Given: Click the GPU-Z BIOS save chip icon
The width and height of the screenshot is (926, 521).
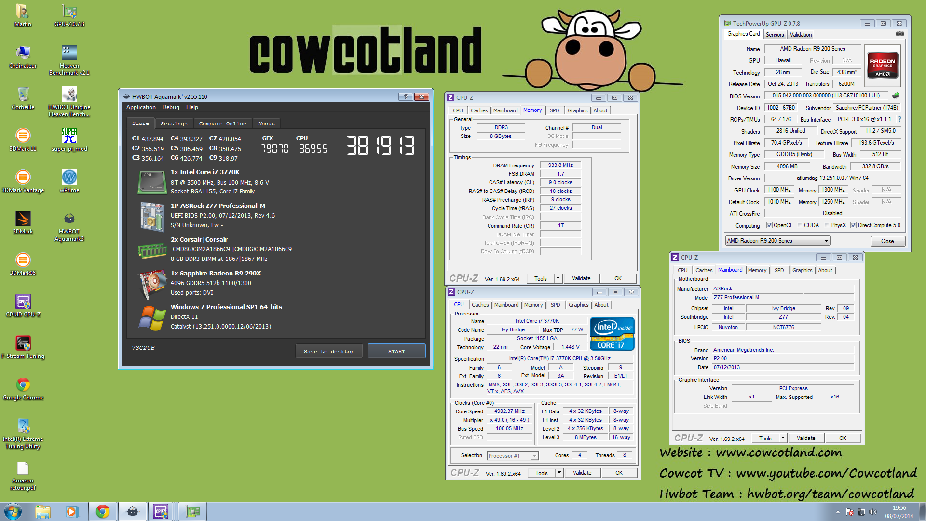Looking at the screenshot, I should 896,96.
